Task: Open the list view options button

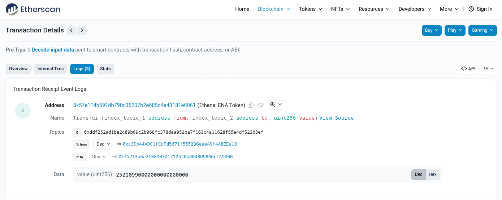Action: (488, 69)
